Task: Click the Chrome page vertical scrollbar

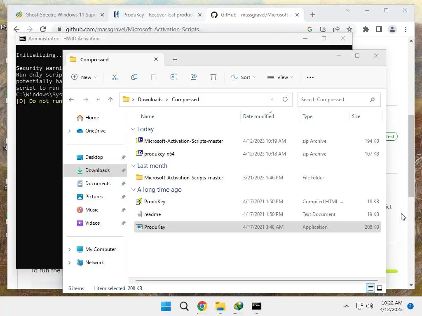Action: point(411,156)
